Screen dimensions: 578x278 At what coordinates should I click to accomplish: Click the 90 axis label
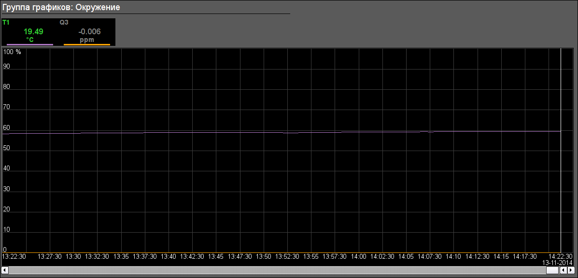[x=7, y=67]
